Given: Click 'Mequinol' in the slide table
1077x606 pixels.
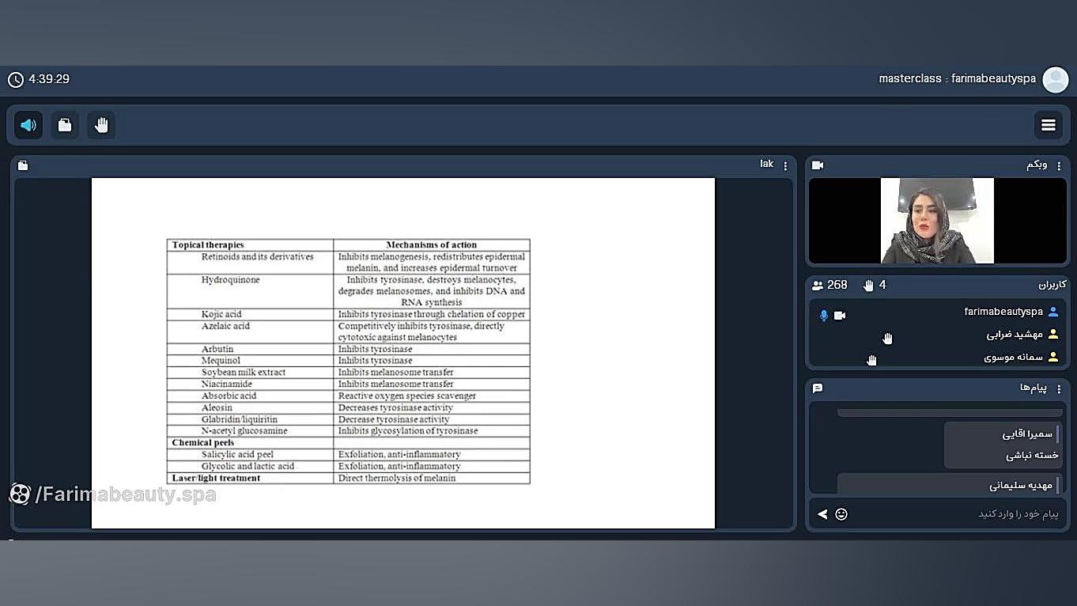Looking at the screenshot, I should coord(219,361).
